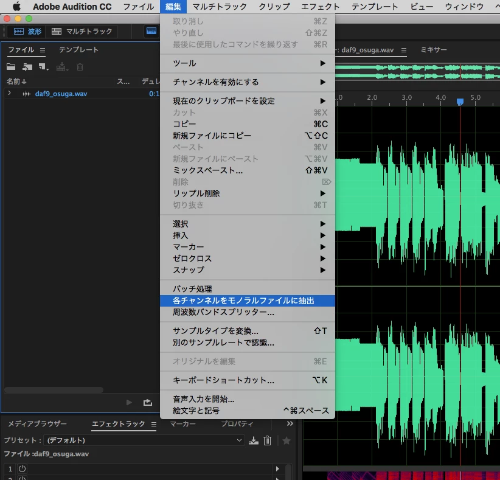Choose 新規ファイルにコピー menu item
This screenshot has height=480, width=500.
click(248, 136)
